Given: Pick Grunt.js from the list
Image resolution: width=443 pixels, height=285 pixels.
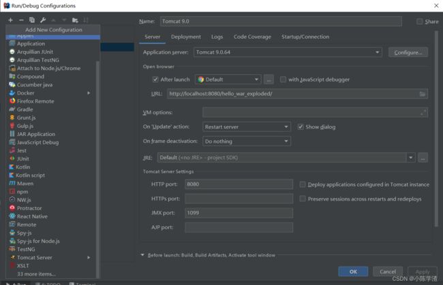Looking at the screenshot, I should 53,118.
